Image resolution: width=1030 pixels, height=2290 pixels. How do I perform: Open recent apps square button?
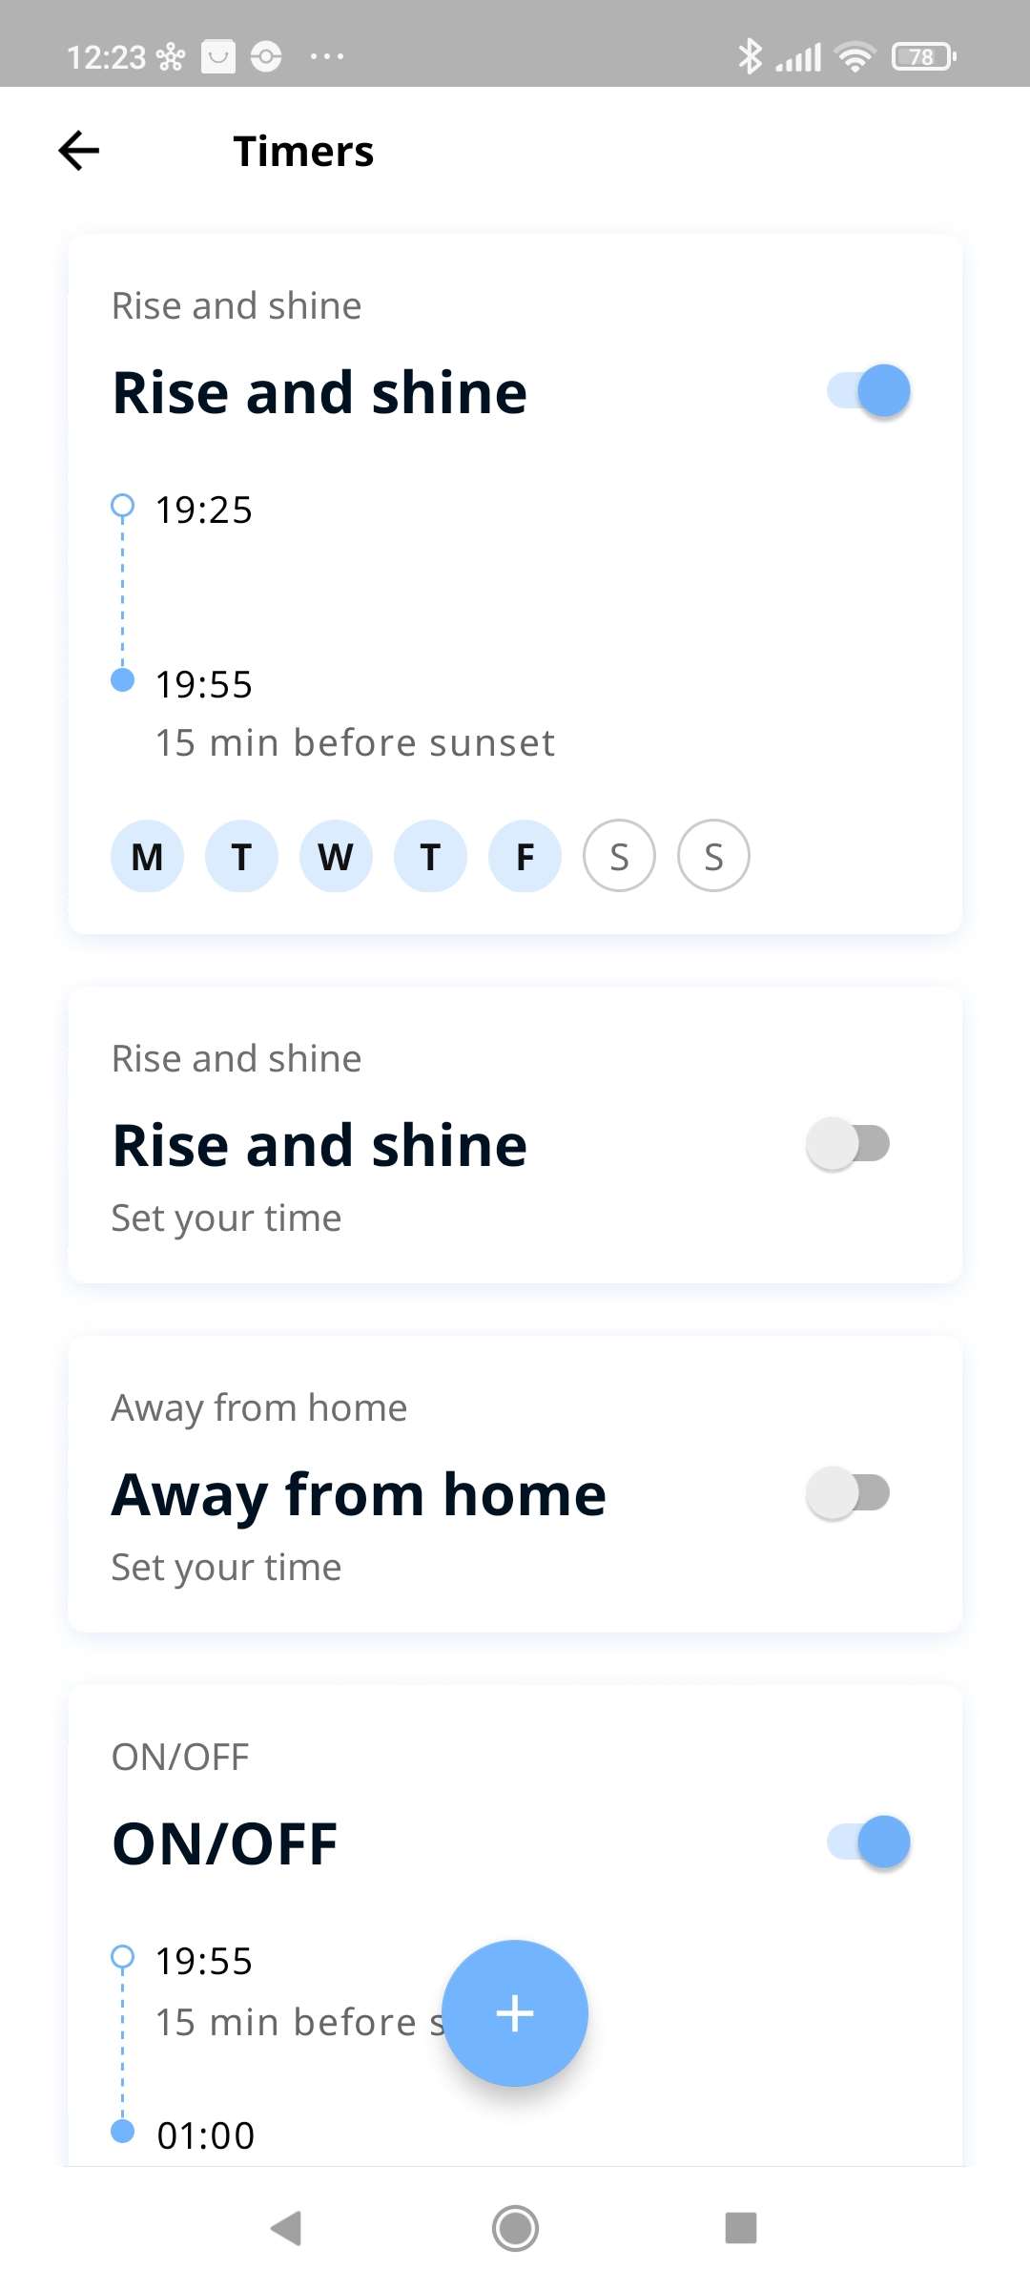[x=741, y=2229]
